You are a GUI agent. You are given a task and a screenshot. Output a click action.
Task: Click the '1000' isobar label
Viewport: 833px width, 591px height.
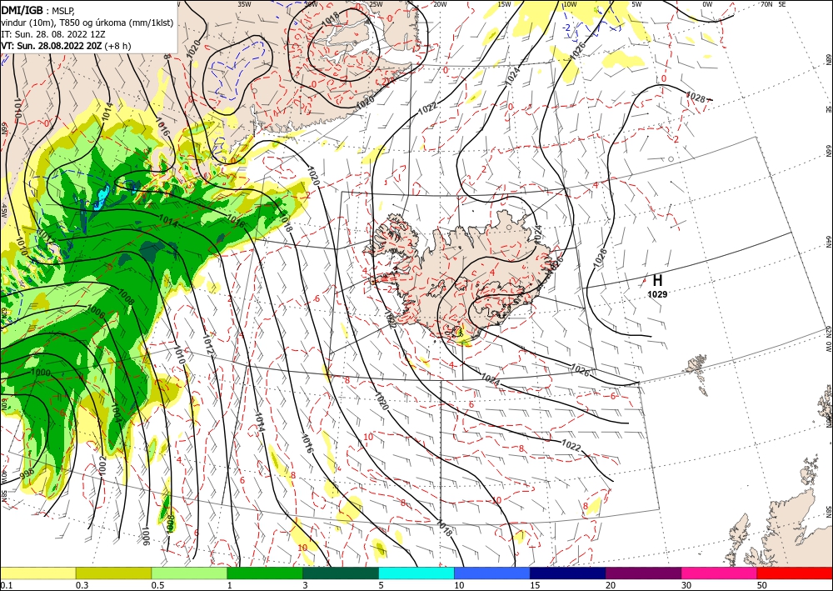tap(40, 373)
